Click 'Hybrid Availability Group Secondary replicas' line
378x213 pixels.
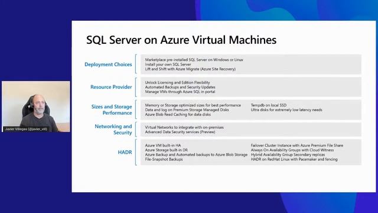coord(288,154)
